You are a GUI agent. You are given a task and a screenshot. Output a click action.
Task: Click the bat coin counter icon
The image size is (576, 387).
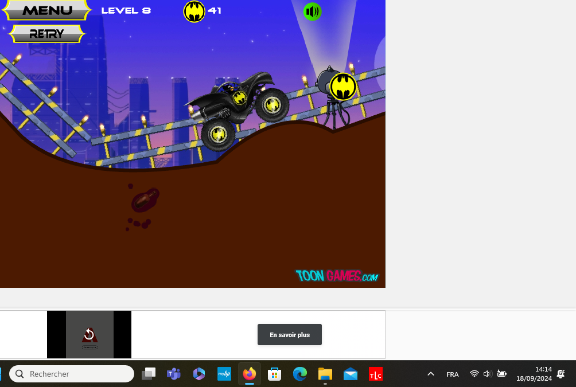[194, 11]
